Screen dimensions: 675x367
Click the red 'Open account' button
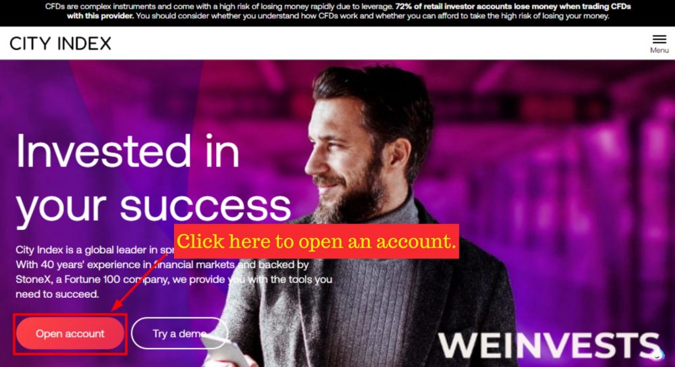pyautogui.click(x=70, y=333)
